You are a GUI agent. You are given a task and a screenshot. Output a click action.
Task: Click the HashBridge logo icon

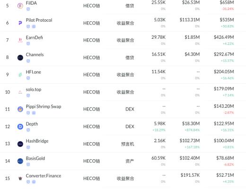point(20,144)
